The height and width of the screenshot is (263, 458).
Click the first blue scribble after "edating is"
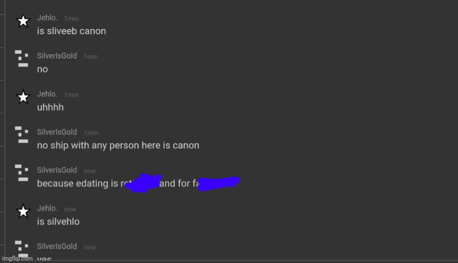(143, 183)
